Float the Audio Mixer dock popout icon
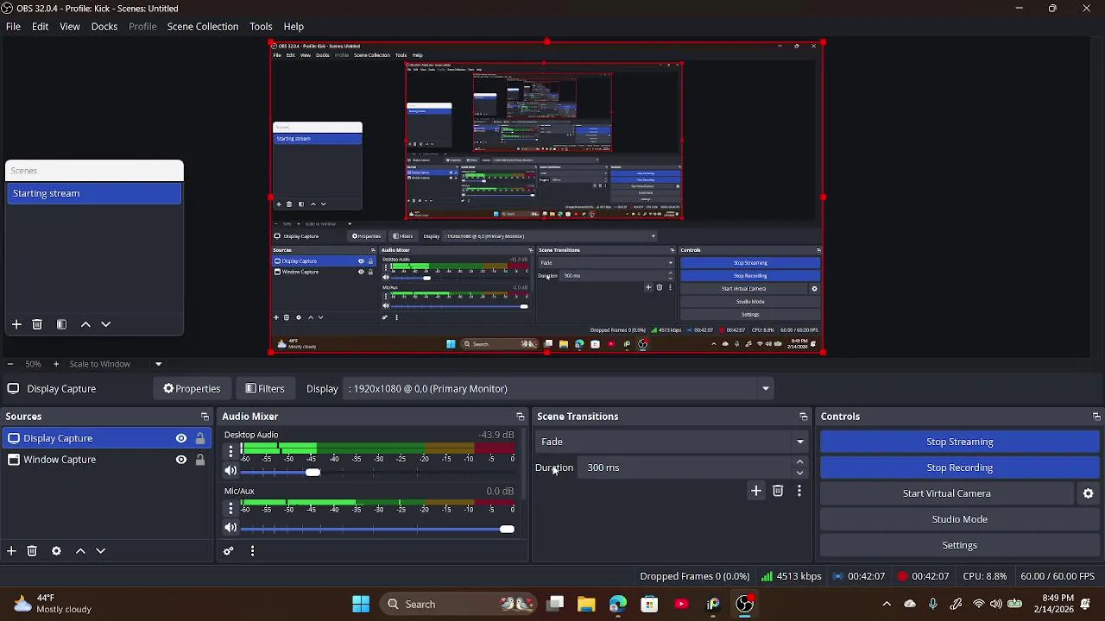Screen dimensions: 1105x621 click(x=521, y=417)
